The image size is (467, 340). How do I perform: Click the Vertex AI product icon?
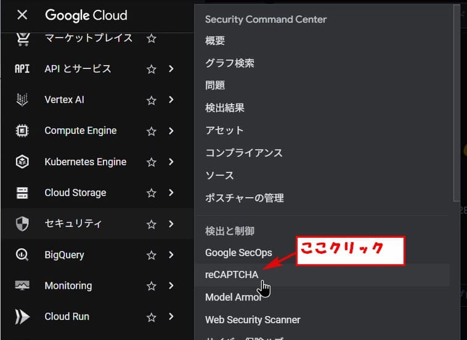point(22,100)
